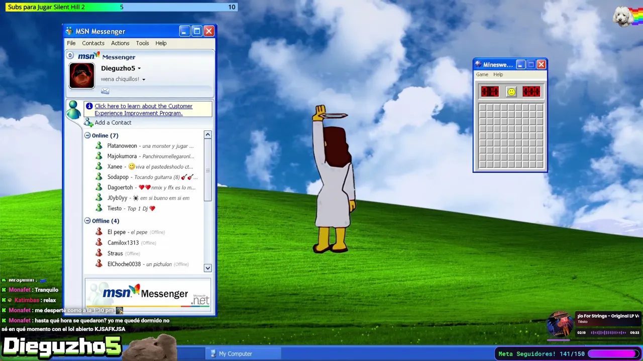Click the top-left Minesweeper grid cell
Screen dimensions: 643x361
(483, 107)
